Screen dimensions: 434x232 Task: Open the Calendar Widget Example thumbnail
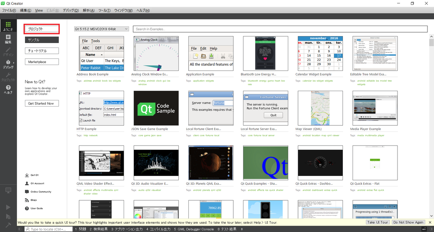pos(320,53)
